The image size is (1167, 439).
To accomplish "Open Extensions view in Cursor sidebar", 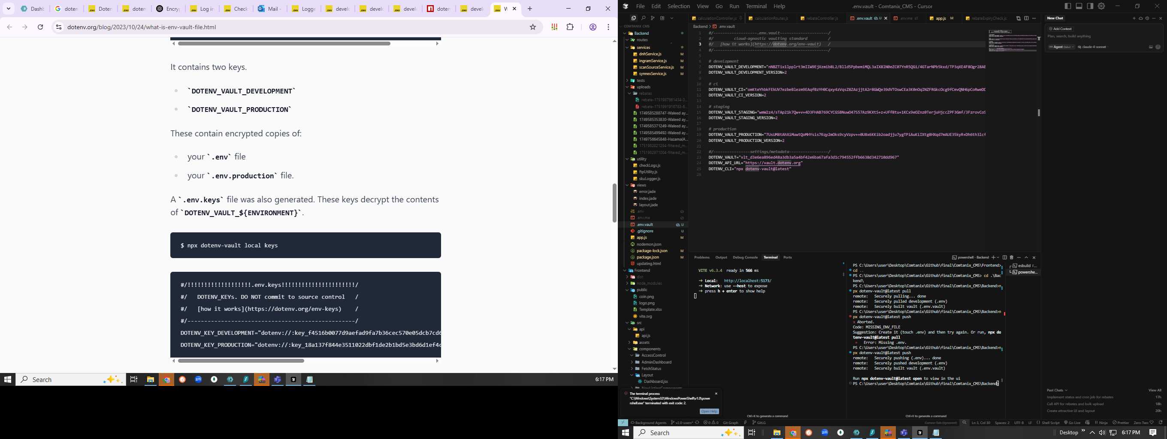I will coord(662,18).
